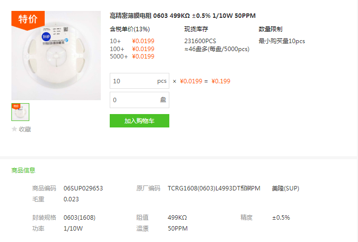Click the 499KΩ resistance value
358x242 pixels.
pos(177,217)
